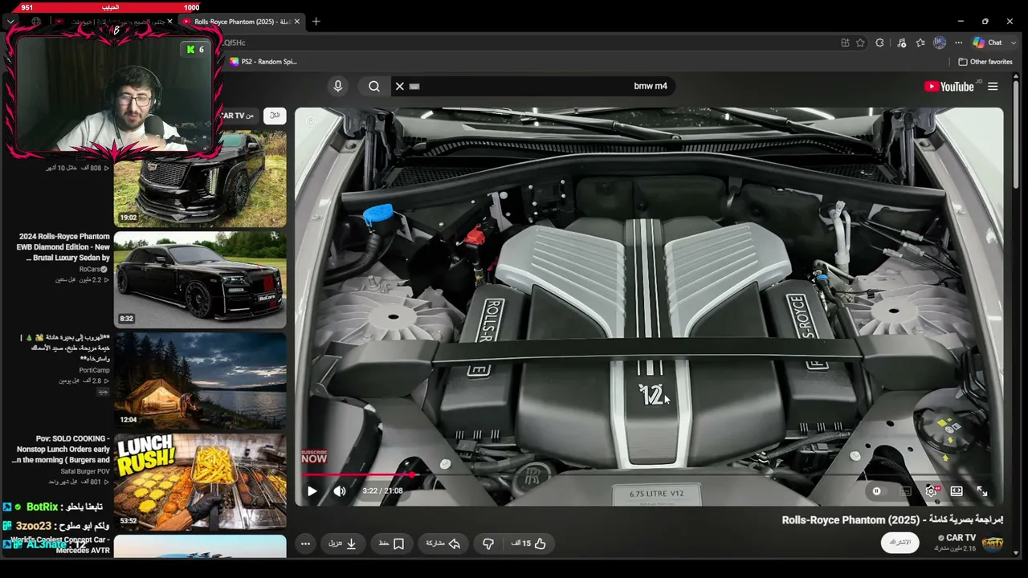
Task: Select the filter chip beside CAR TV
Action: [275, 116]
